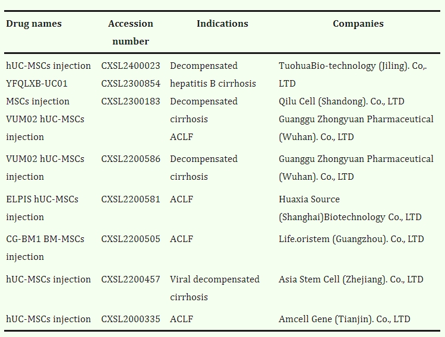Click the YFQLXB-UC01 drug name

coord(37,84)
